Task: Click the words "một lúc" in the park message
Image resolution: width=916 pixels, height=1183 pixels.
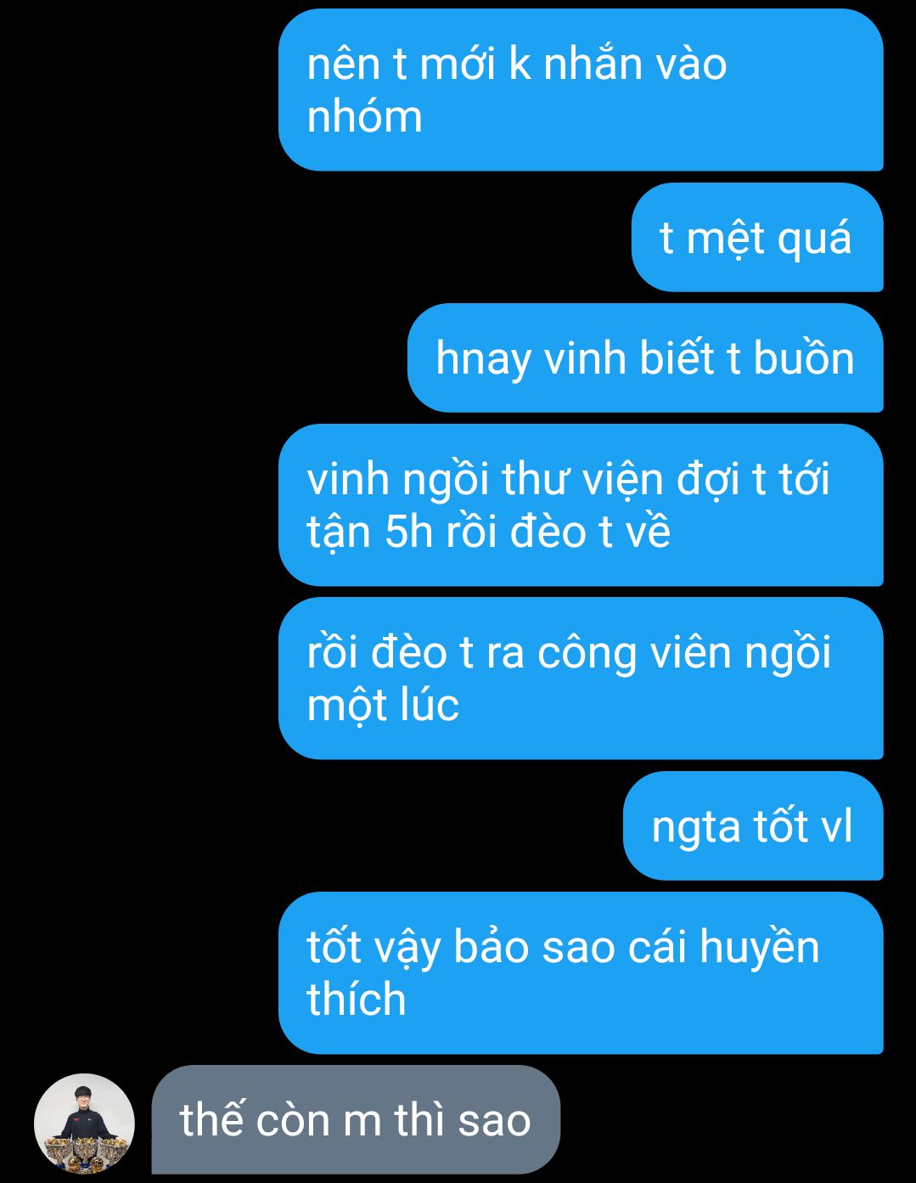Action: point(383,706)
